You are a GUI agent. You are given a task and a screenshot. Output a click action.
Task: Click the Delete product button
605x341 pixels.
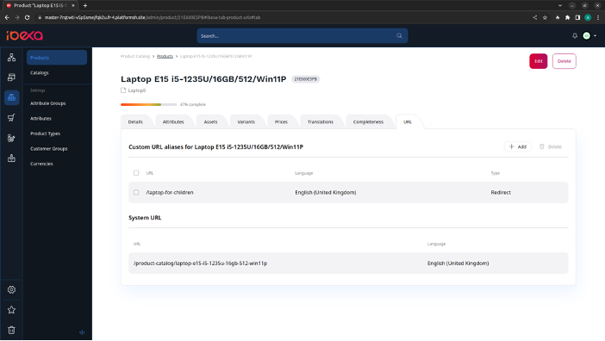[564, 61]
